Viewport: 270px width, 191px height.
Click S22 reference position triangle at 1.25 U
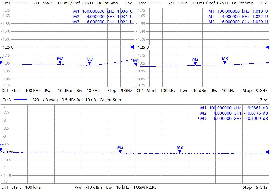tap(267, 47)
